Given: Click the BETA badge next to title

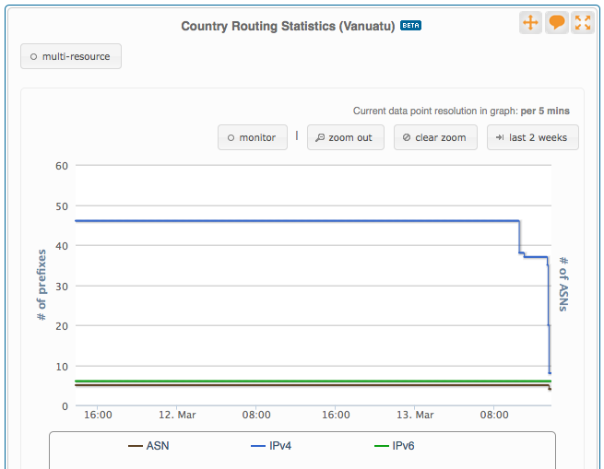Looking at the screenshot, I should [410, 26].
